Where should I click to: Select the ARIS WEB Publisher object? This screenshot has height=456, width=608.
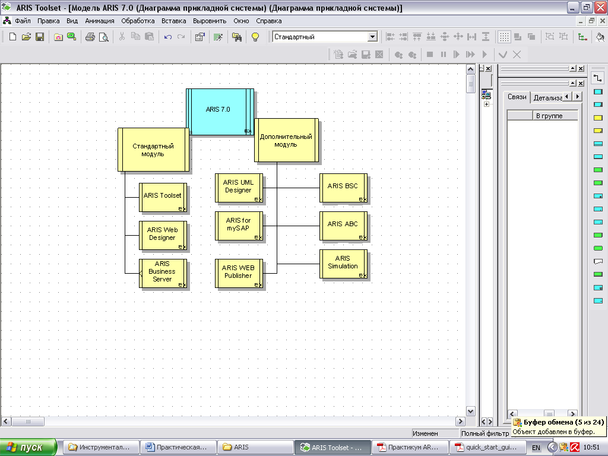[239, 273]
